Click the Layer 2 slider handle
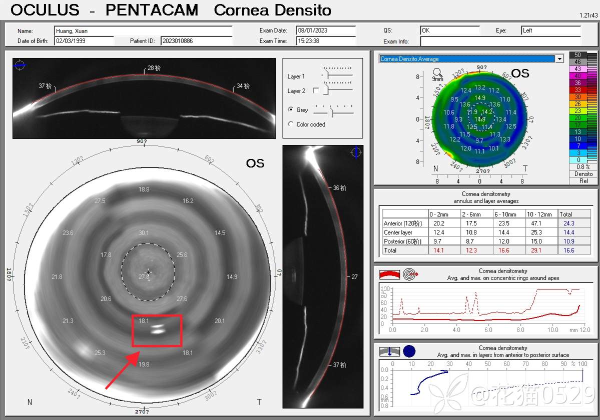Screen dimensions: 600x420 (326, 89)
